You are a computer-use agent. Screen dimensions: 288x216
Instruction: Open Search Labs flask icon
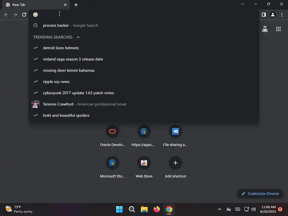[x=265, y=29]
